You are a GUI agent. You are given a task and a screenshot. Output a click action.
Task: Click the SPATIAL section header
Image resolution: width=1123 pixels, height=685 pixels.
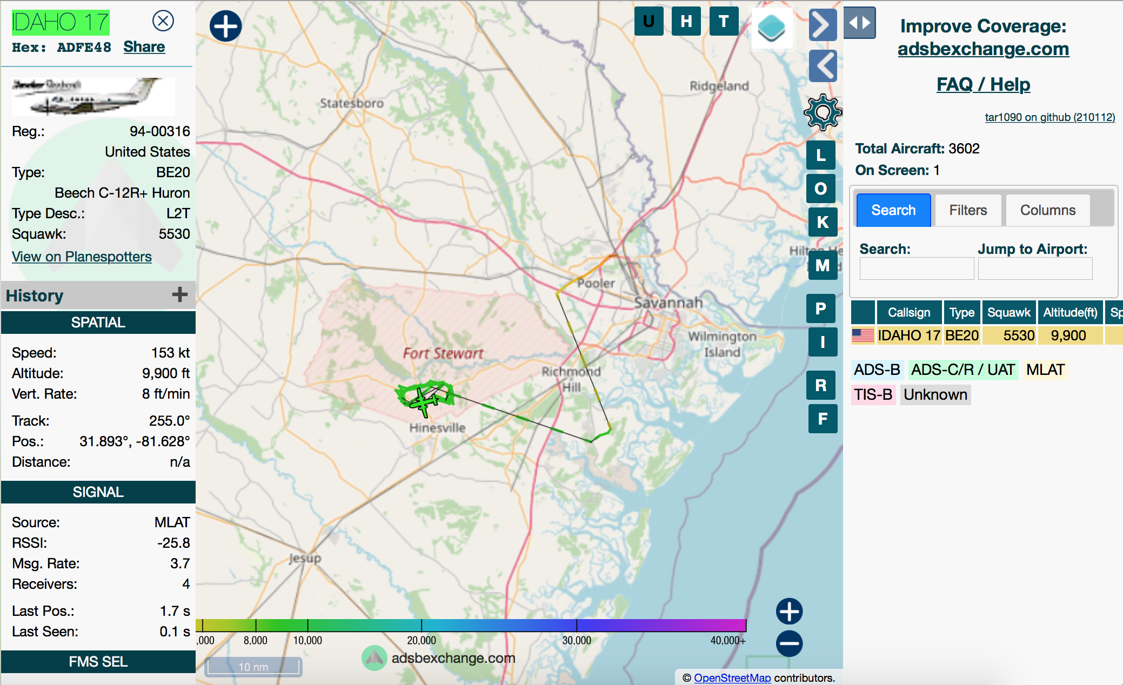pyautogui.click(x=98, y=323)
